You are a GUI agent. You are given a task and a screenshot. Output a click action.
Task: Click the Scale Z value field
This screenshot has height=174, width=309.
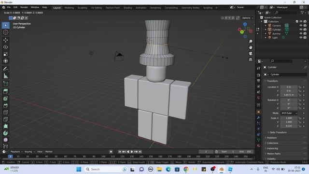(x=289, y=126)
